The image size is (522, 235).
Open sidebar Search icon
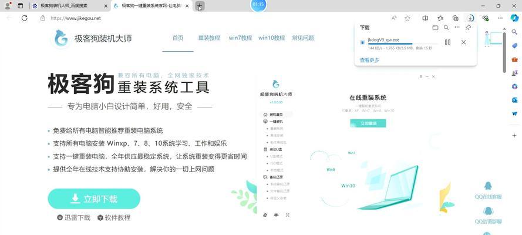(x=515, y=32)
